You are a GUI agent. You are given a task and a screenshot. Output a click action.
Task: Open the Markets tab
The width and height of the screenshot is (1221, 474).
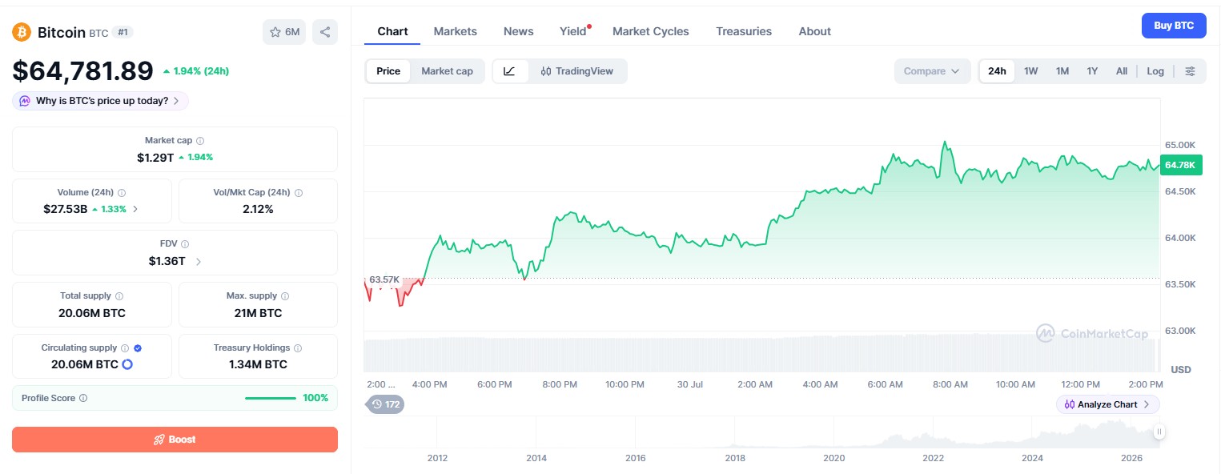(455, 31)
